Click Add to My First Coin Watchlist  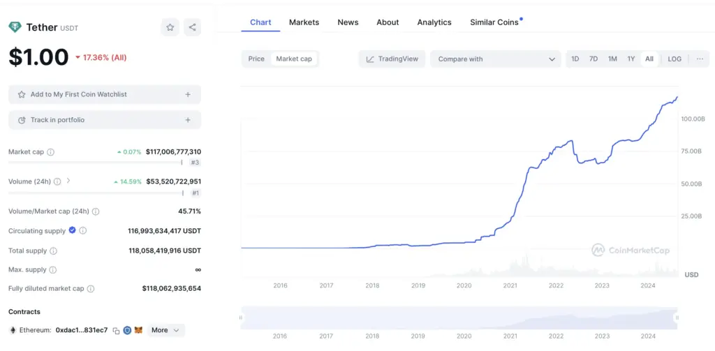click(x=105, y=94)
